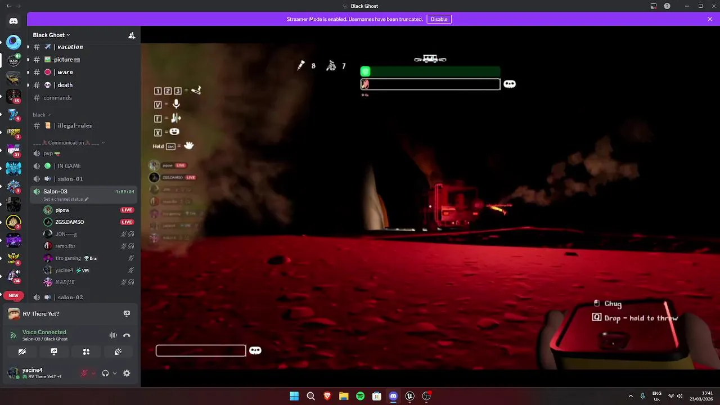Dismiss the Streamer Mode banner

point(710,19)
